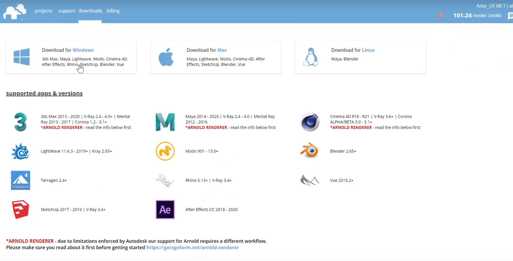
Task: Click the Terragen icon
Action: click(x=20, y=180)
